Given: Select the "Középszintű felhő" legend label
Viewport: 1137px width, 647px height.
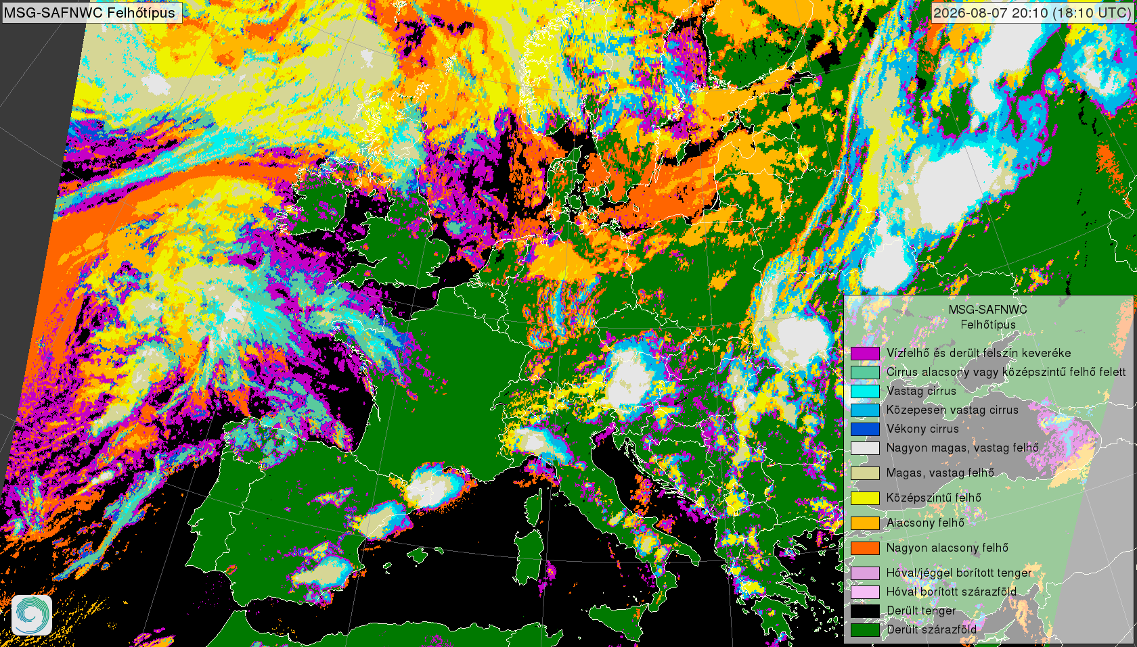Looking at the screenshot, I should pyautogui.click(x=934, y=498).
